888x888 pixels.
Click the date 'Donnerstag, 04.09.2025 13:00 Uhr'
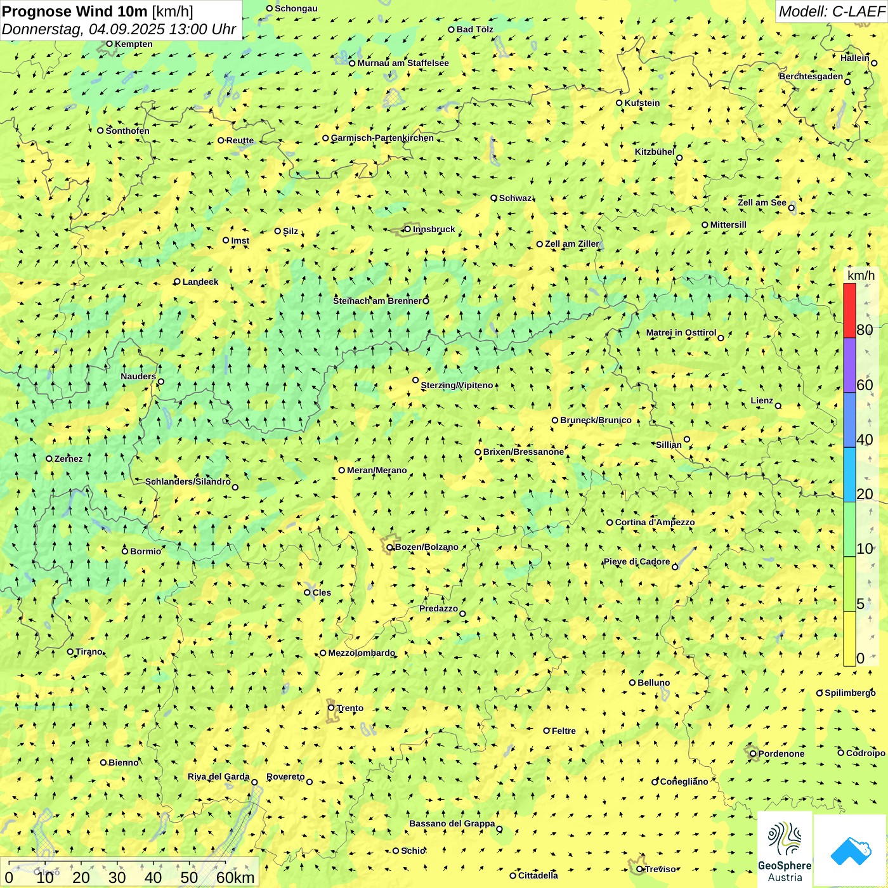coord(119,29)
